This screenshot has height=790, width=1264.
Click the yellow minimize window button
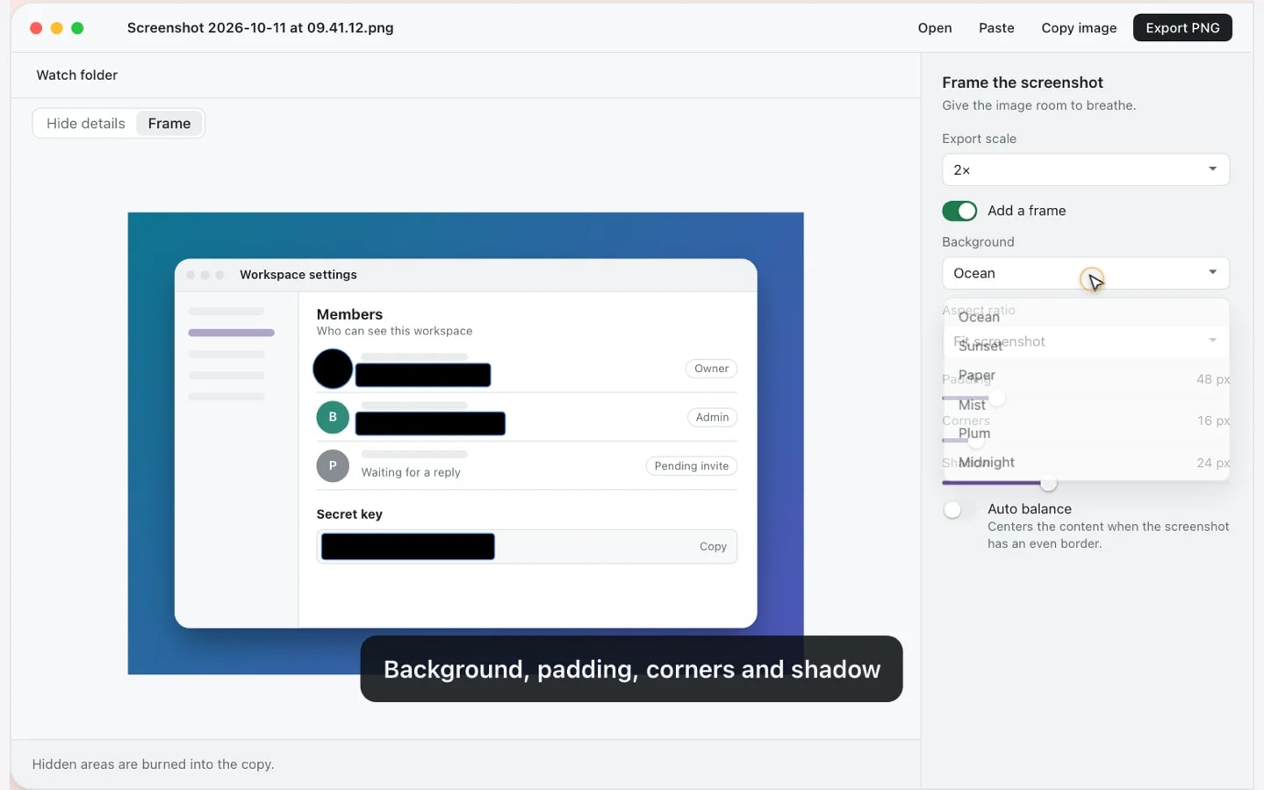pos(57,28)
